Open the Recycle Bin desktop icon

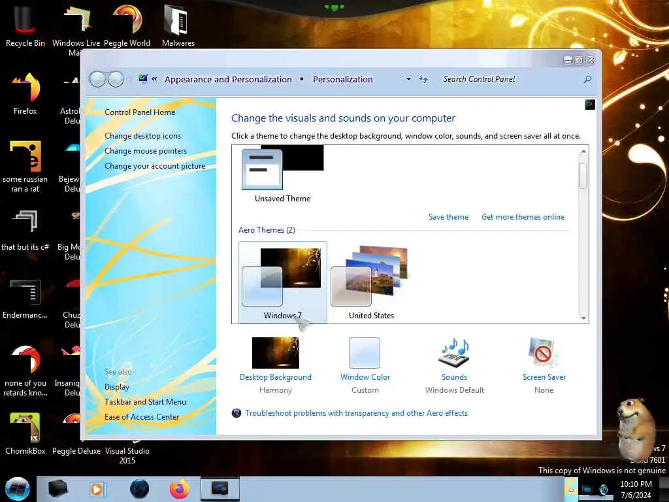(x=25, y=26)
